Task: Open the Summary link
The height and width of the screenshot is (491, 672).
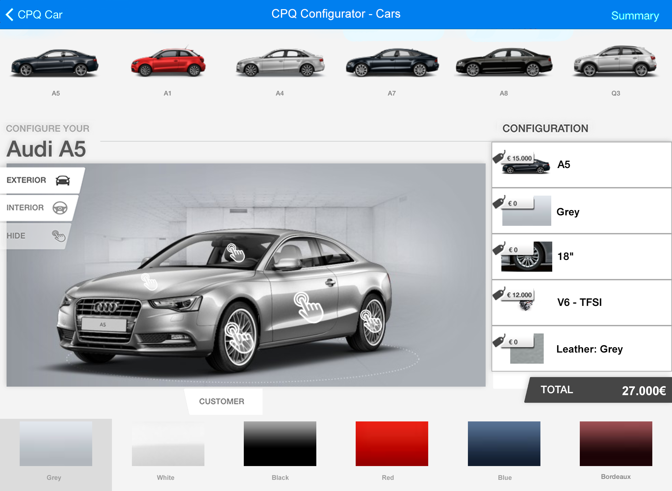Action: (x=635, y=15)
